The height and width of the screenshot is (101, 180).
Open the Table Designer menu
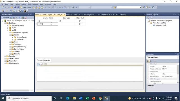pyautogui.click(x=33, y=4)
